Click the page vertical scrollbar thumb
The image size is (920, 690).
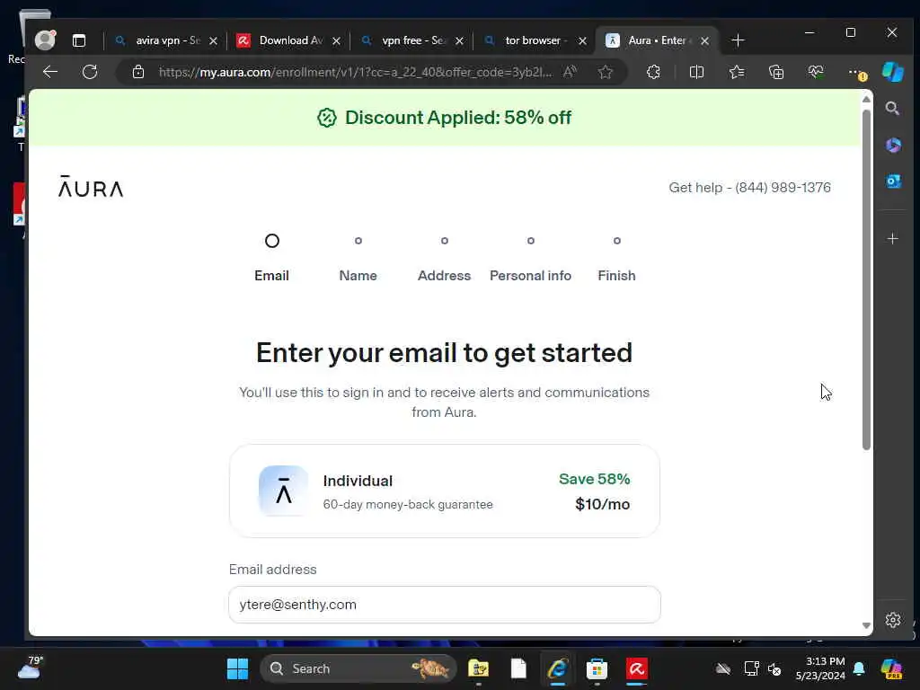pyautogui.click(x=866, y=280)
